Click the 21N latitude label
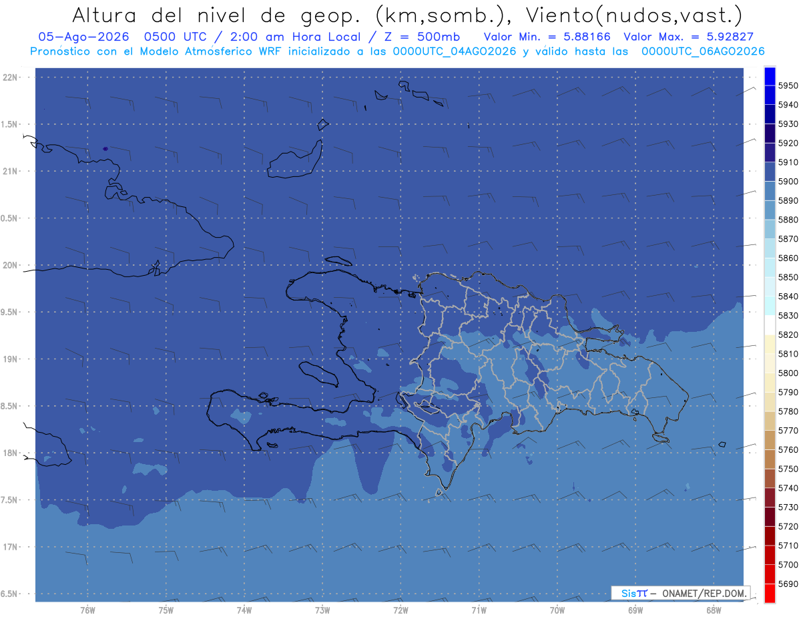 tap(11, 171)
